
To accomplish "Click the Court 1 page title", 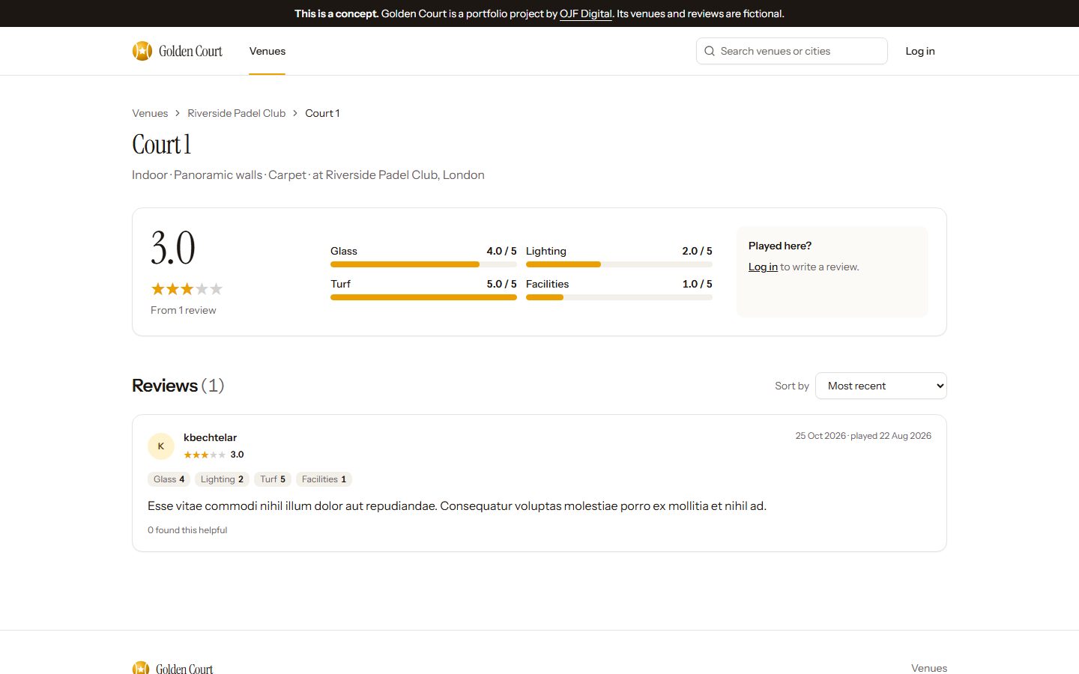I will click(x=162, y=145).
